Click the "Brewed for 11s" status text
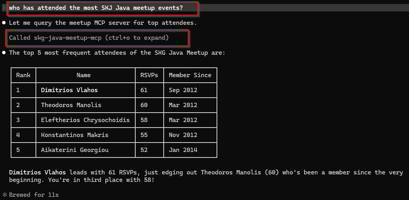 pyautogui.click(x=34, y=195)
